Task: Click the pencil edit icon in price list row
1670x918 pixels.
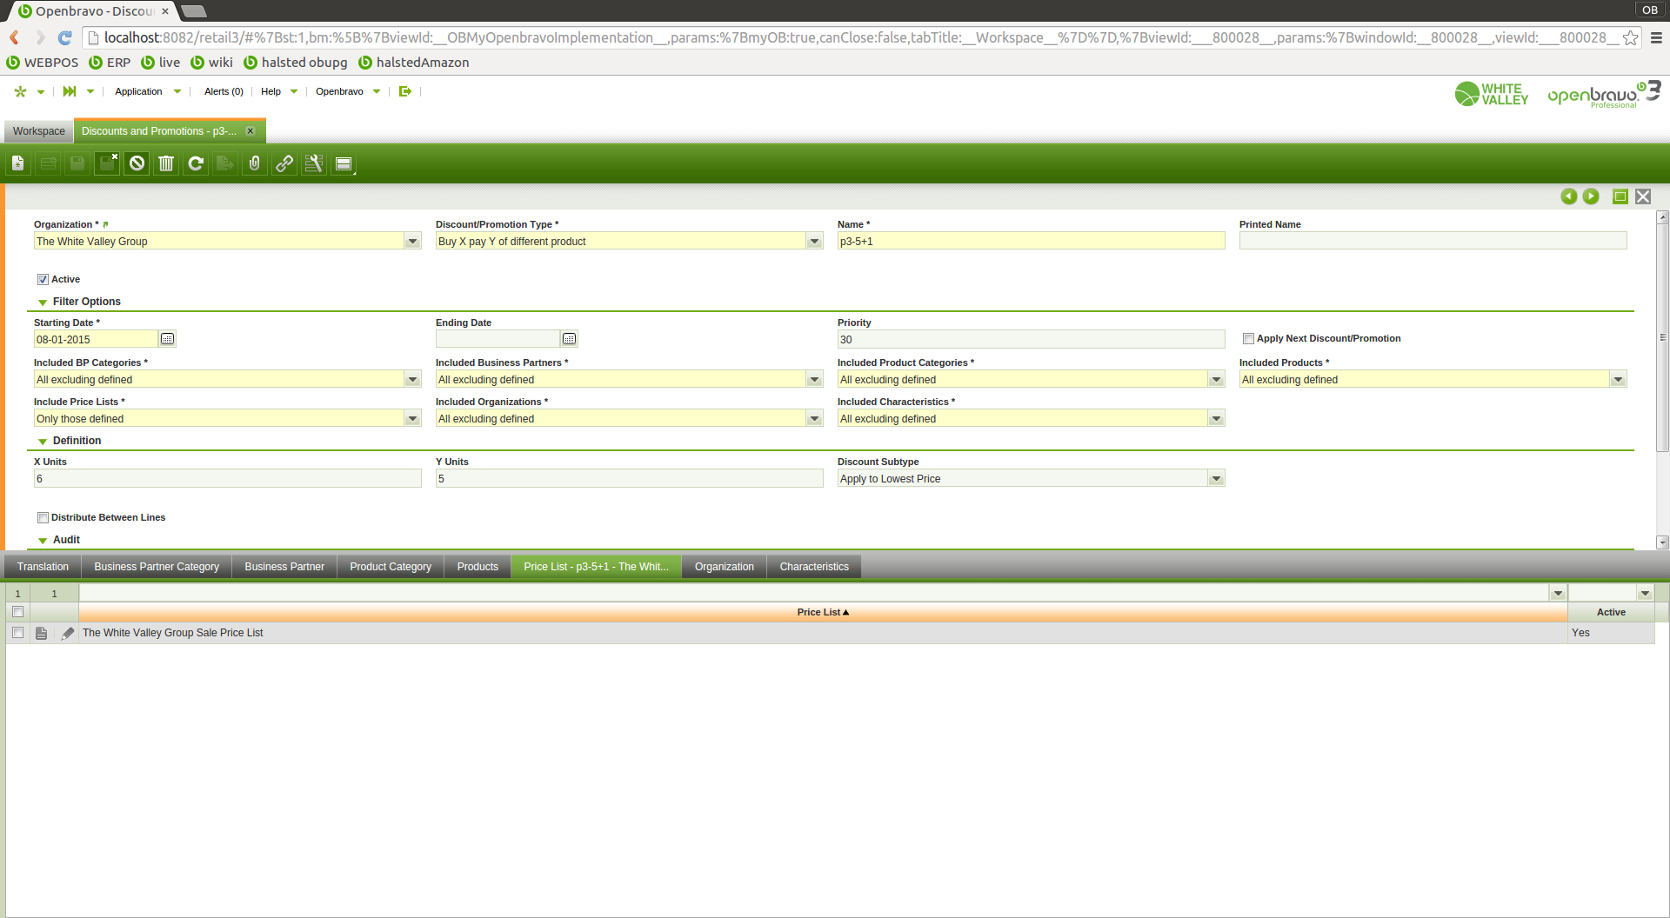Action: click(68, 634)
